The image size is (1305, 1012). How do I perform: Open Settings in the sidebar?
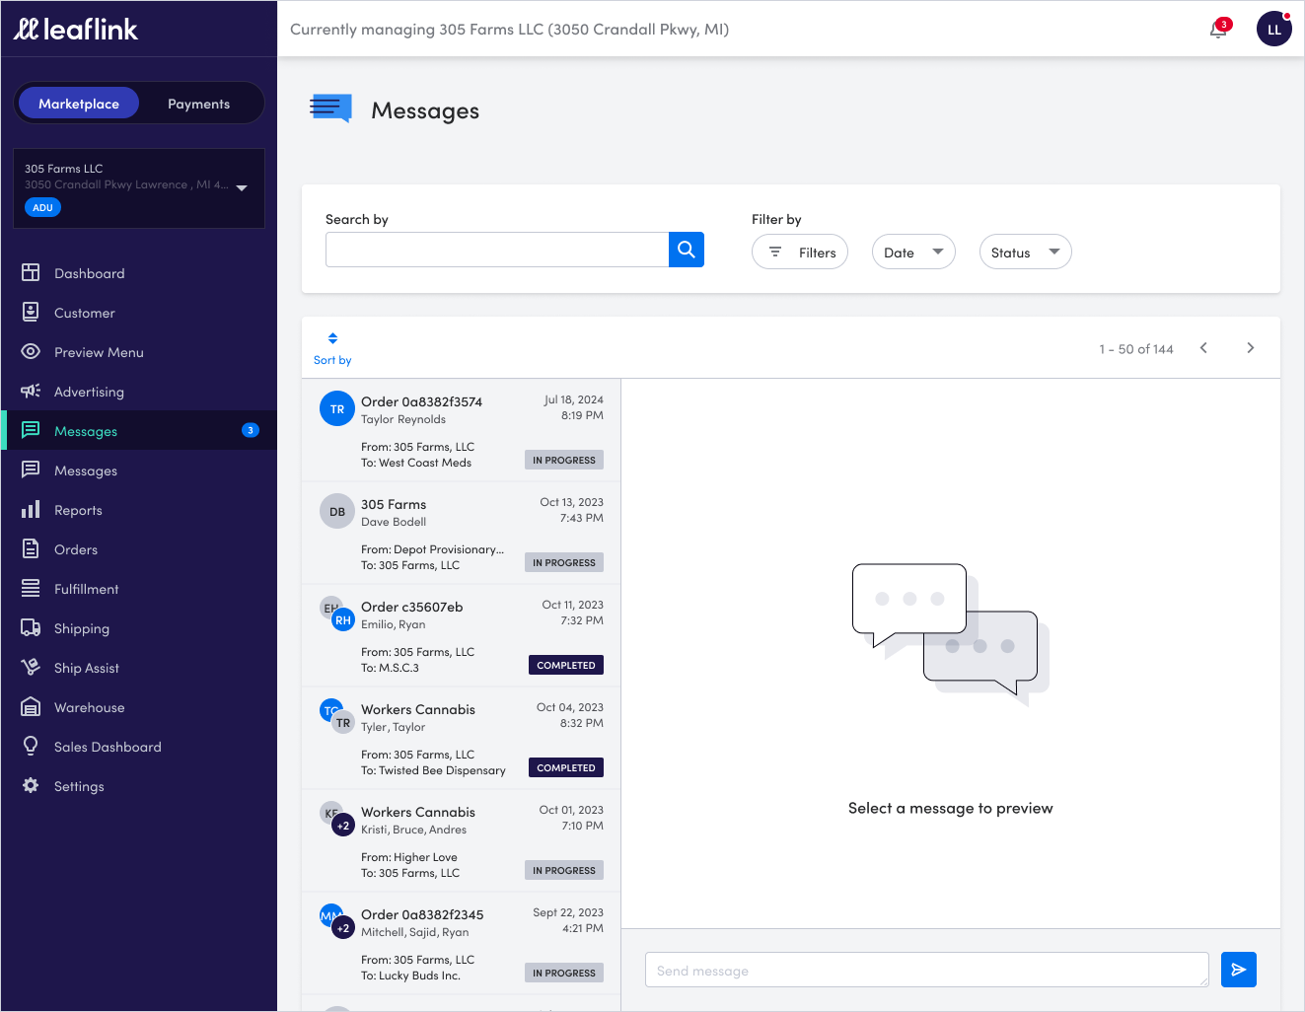pyautogui.click(x=139, y=786)
